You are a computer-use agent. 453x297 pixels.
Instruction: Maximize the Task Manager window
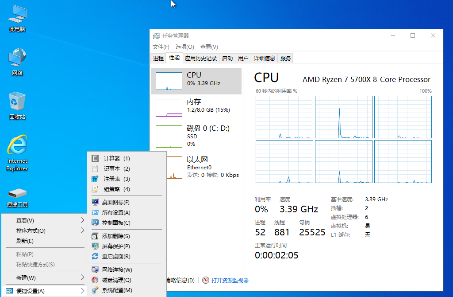click(413, 35)
